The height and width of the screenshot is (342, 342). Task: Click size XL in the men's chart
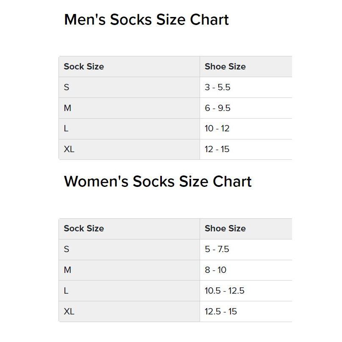pos(69,149)
